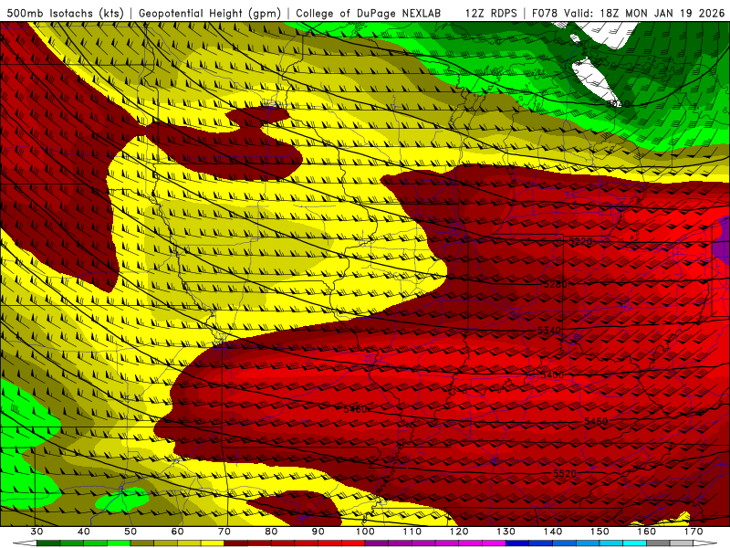Pick the bright yellow swatch before 70 on colorbar
The width and height of the screenshot is (730, 548).
(213, 543)
